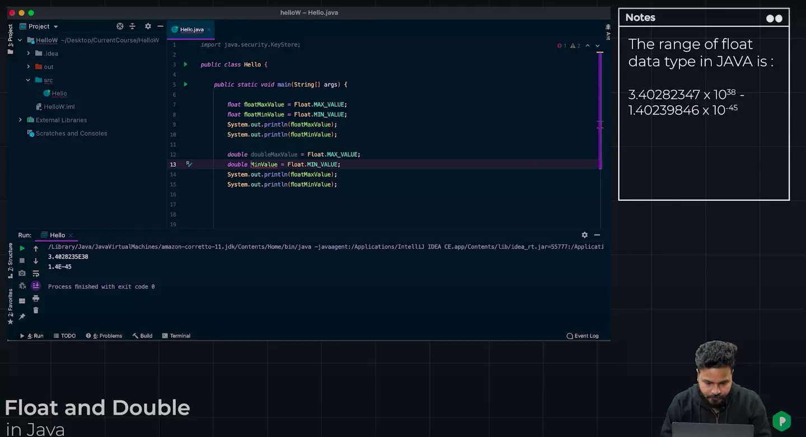Open the Event Log
Image resolution: width=806 pixels, height=437 pixels.
click(x=583, y=336)
